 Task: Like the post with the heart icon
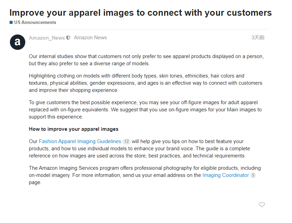tap(262, 205)
